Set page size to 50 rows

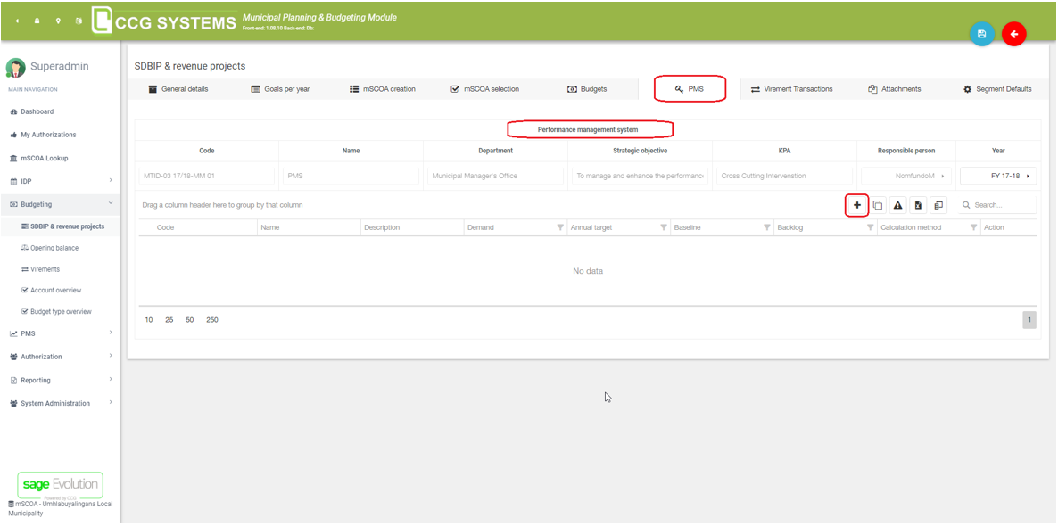(190, 320)
